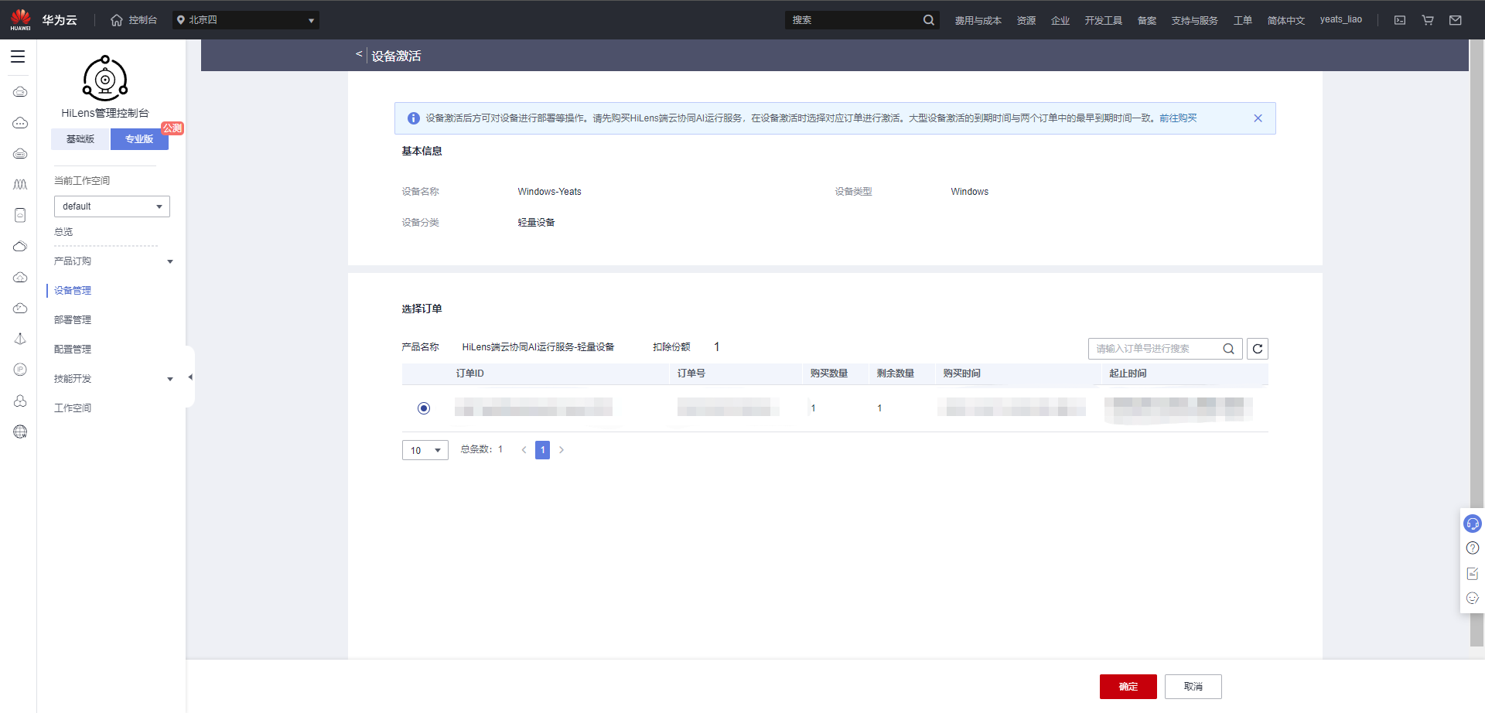This screenshot has width=1485, height=713.
Task: Open the 费用与成本 menu
Action: [978, 21]
